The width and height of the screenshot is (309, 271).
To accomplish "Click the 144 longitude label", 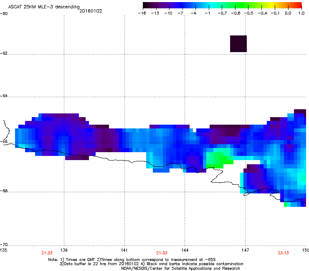I will [185, 250].
